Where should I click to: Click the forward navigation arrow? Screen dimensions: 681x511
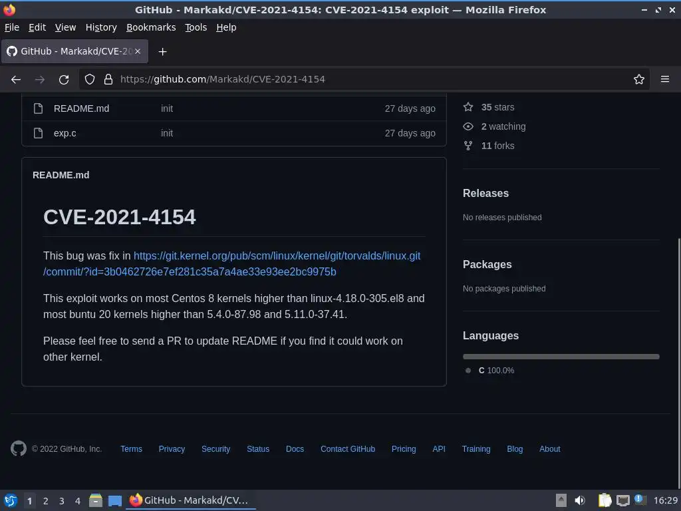(x=39, y=79)
